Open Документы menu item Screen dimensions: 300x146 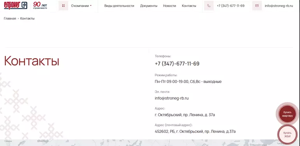(x=149, y=6)
